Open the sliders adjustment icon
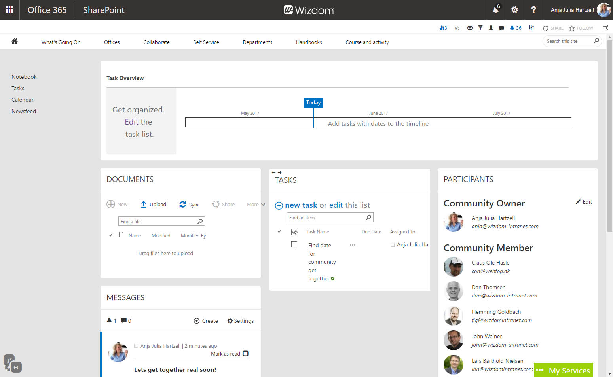Viewport: 613px width, 377px height. click(x=531, y=28)
